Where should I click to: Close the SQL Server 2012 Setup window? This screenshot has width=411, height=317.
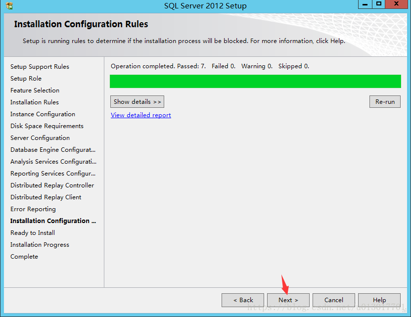pos(396,4)
